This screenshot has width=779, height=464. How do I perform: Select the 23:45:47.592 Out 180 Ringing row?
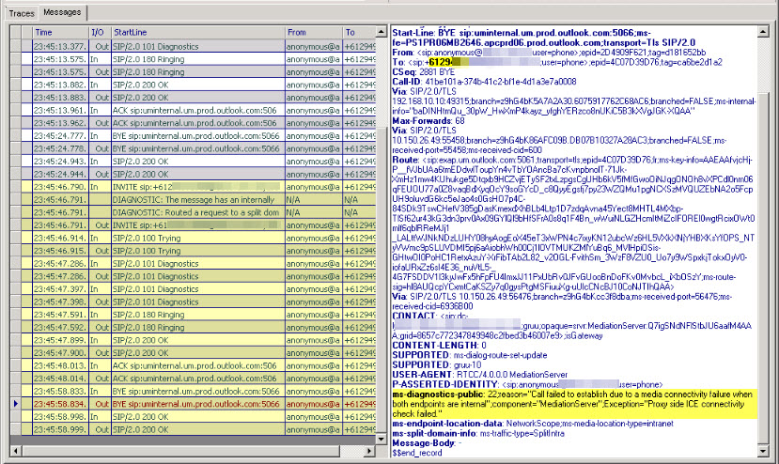(194, 328)
